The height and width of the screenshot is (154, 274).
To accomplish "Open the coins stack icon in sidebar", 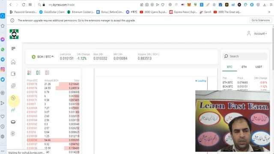I will coord(13,122).
